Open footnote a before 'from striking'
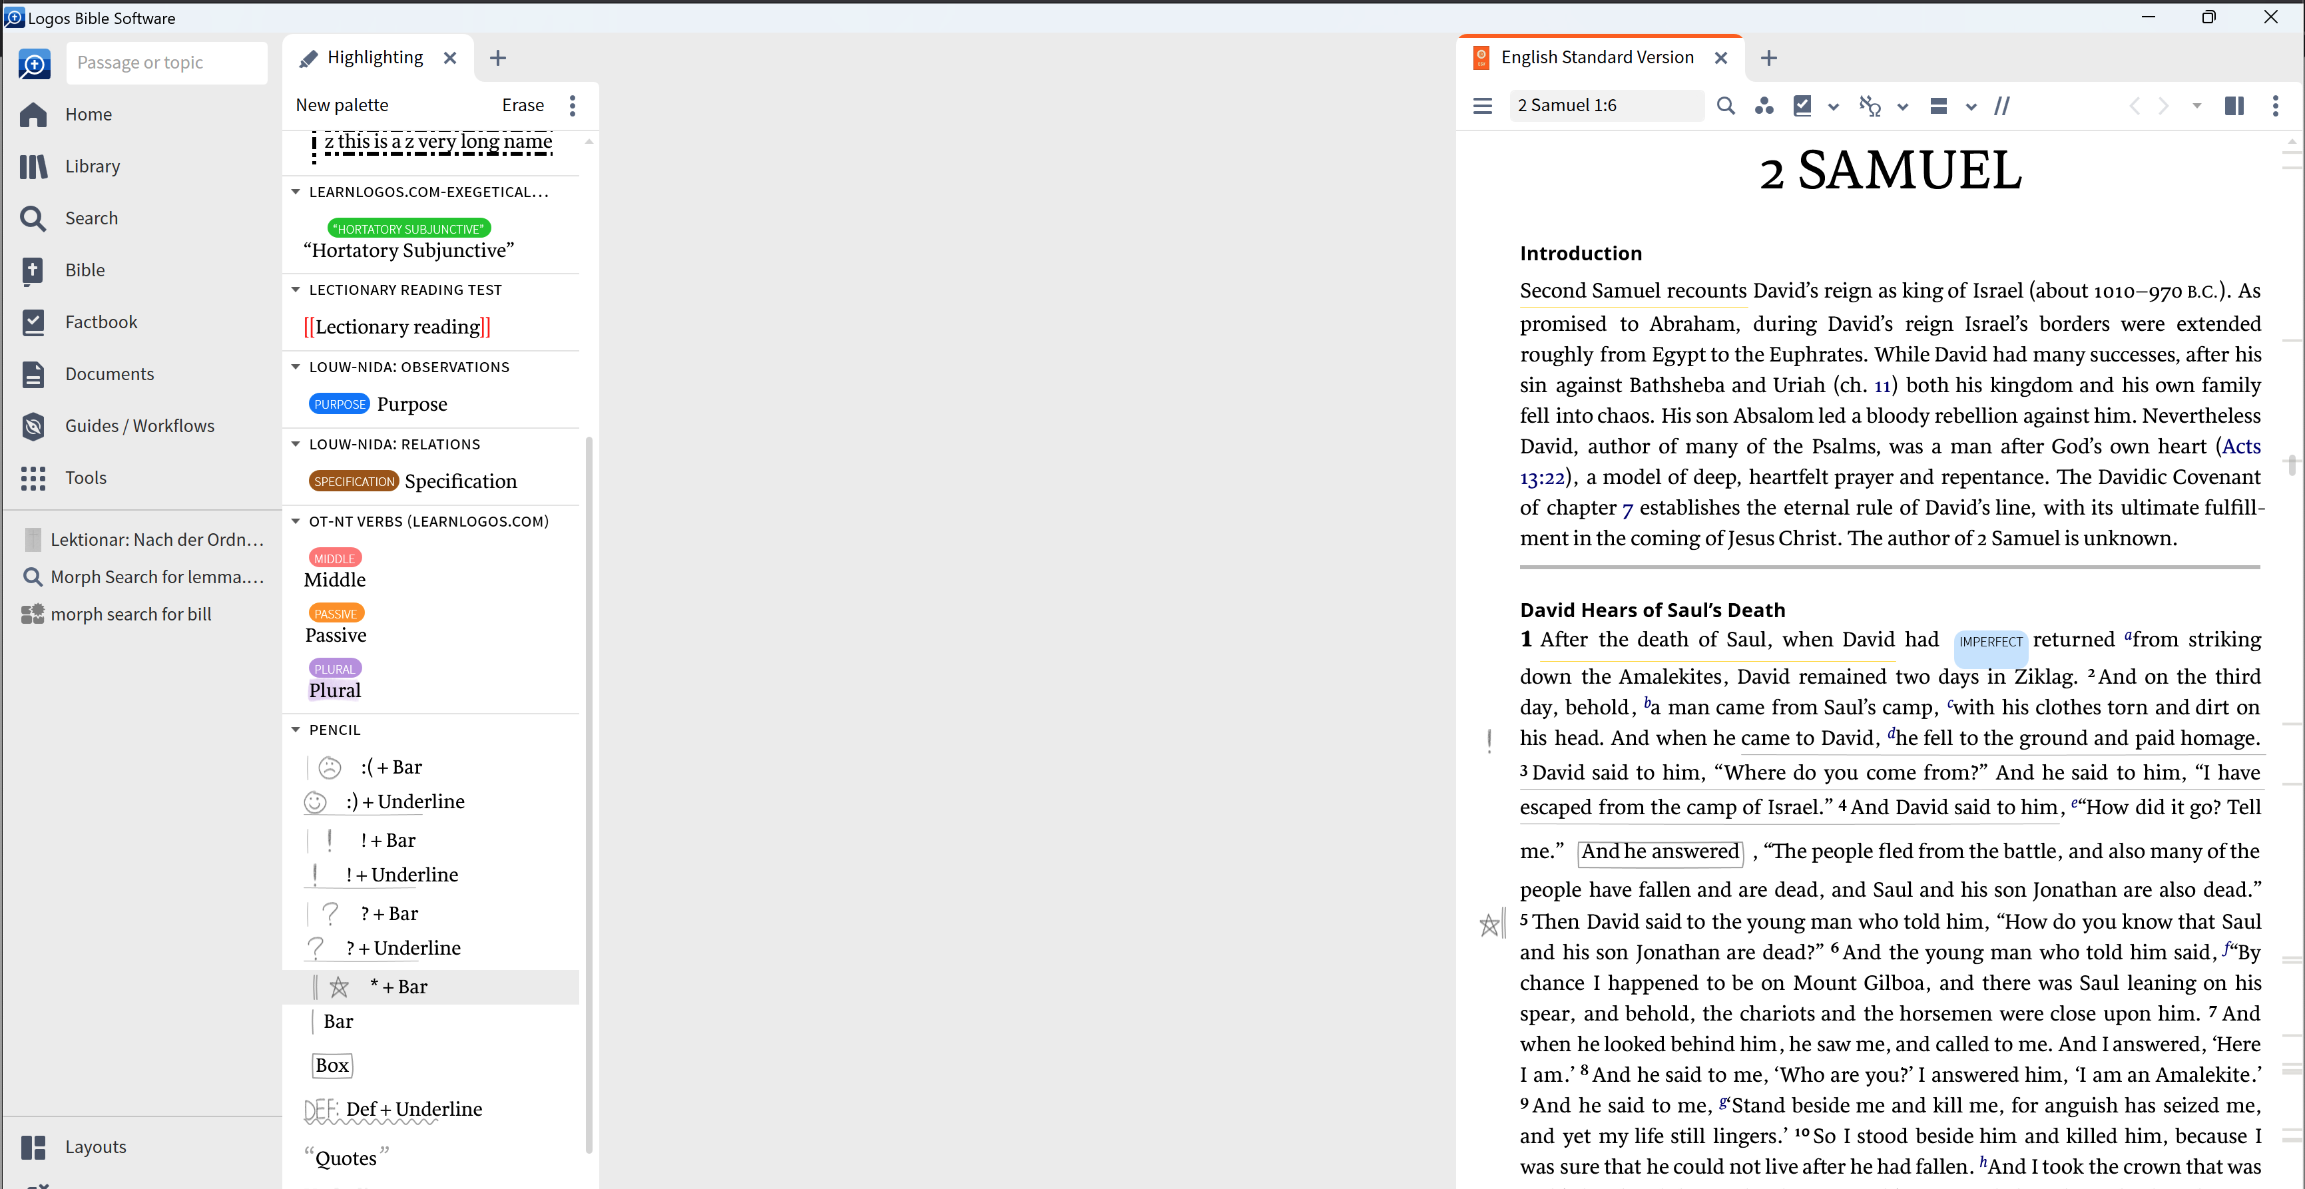Image resolution: width=2305 pixels, height=1189 pixels. pyautogui.click(x=2128, y=636)
